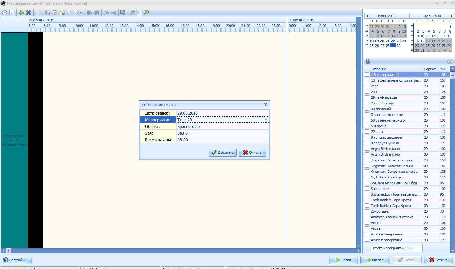Click the copy pages toolbar icon
Screen dimensions: 455x269
click(38, 13)
